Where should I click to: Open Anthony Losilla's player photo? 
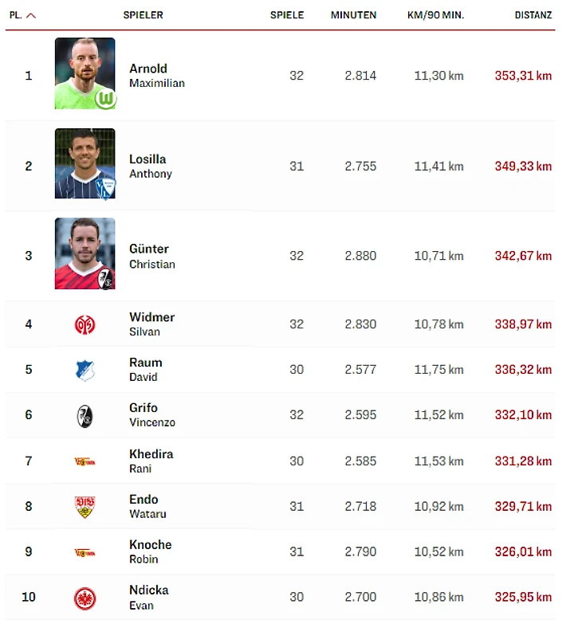click(85, 164)
